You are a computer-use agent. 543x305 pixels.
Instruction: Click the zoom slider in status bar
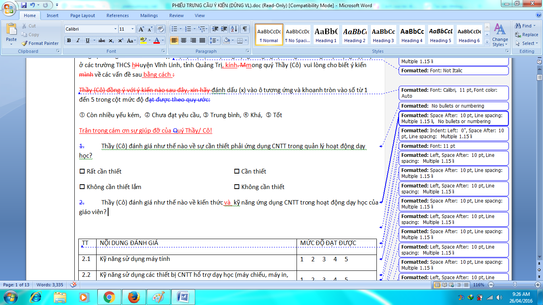click(515, 285)
